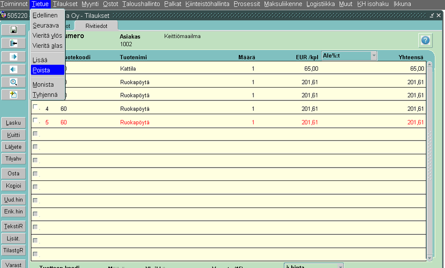Click the customer name Keittiömaailma
The image size is (445, 268).
[182, 36]
